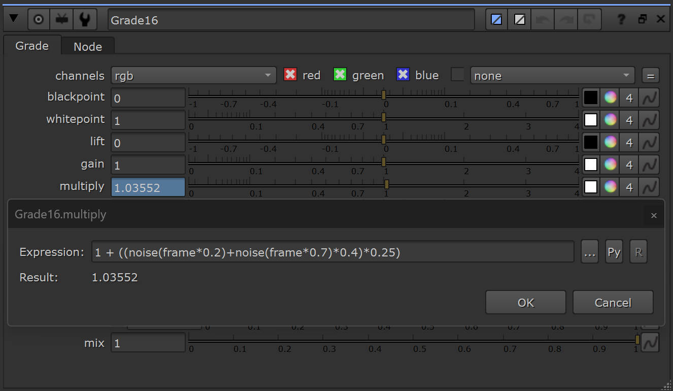The image size is (673, 391).
Task: Click the lift color wheel picker
Action: [x=610, y=143]
